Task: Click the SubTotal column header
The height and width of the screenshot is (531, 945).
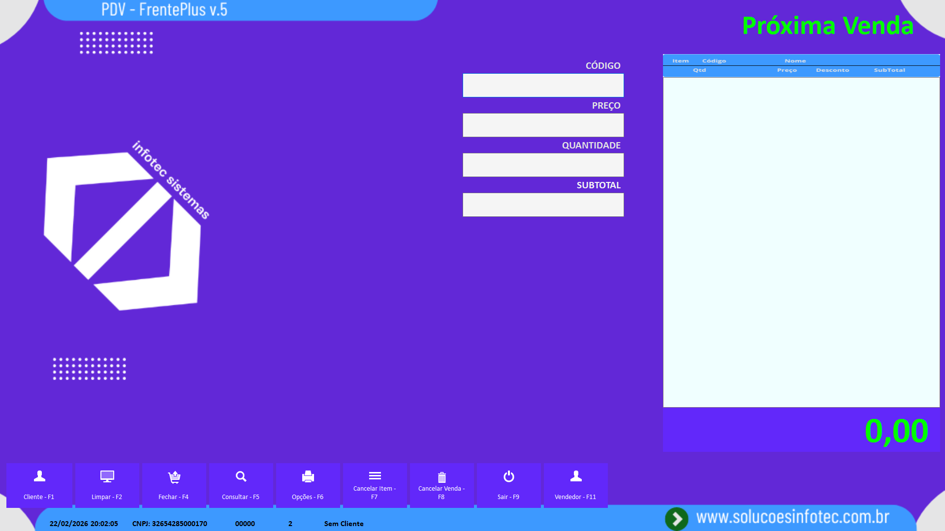Action: pos(889,70)
